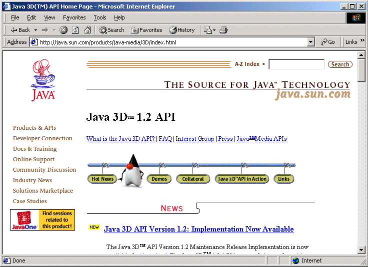The height and width of the screenshot is (267, 368).
Task: Open the View menu
Action: pyautogui.click(x=49, y=17)
